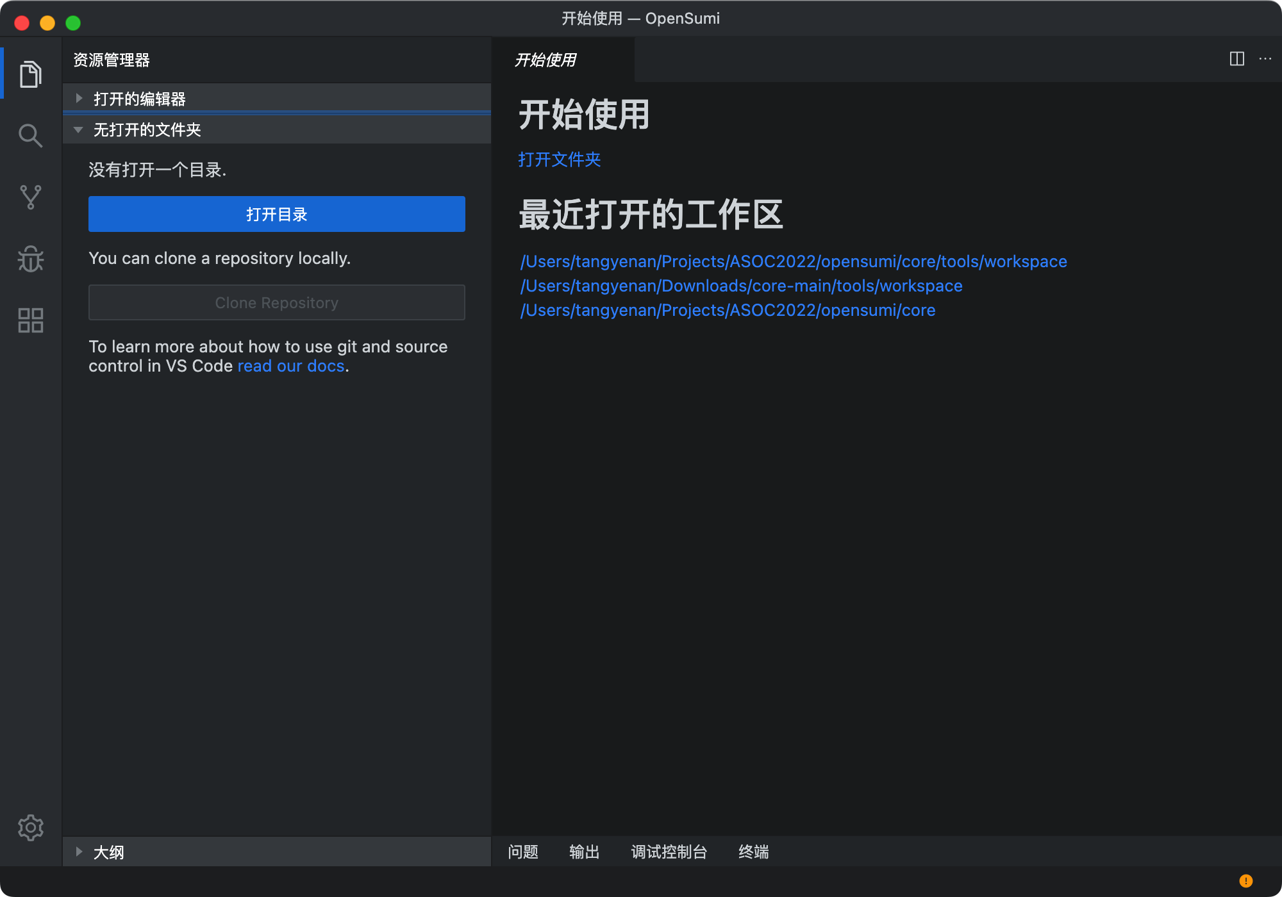Expand the 大纲 outline section

click(109, 852)
